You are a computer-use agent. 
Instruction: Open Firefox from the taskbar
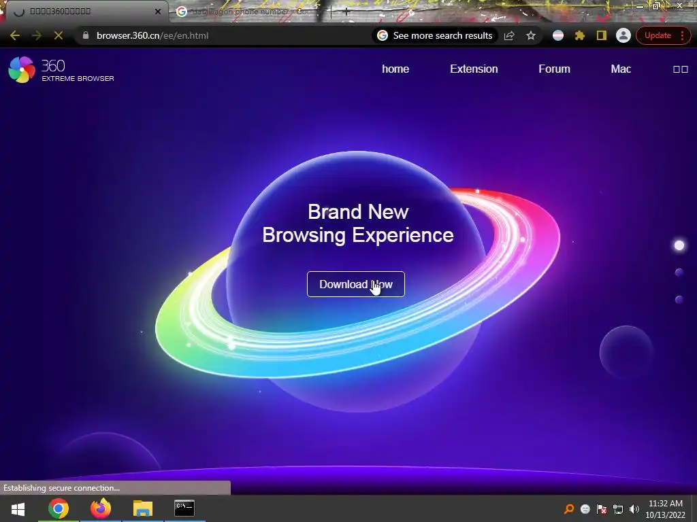(x=101, y=508)
